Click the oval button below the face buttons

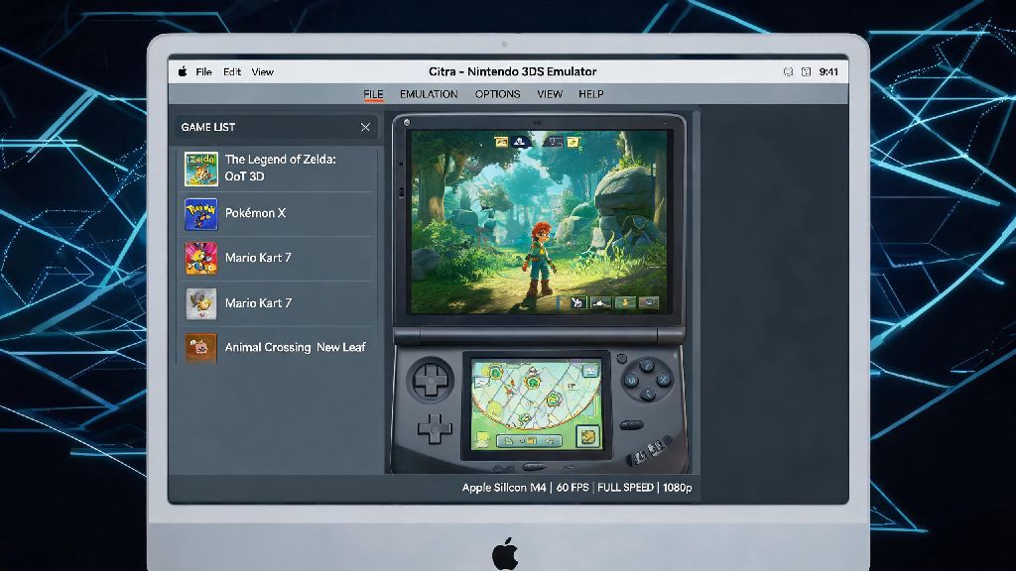tap(632, 425)
